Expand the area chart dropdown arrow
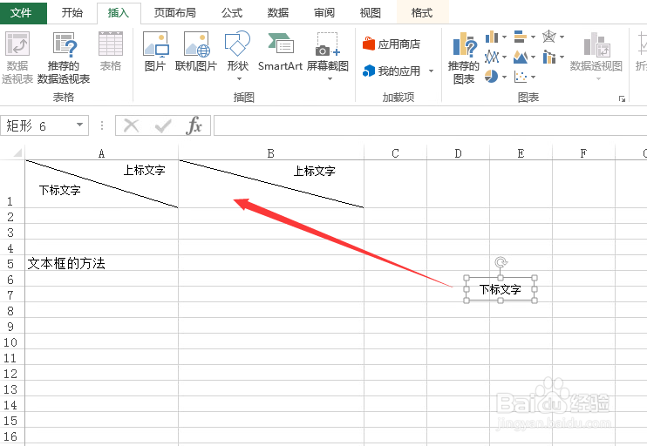Screen dimensions: 647x446 533,57
